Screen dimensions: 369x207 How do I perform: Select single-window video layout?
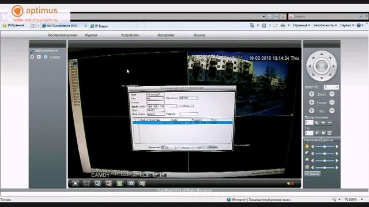coord(86,183)
